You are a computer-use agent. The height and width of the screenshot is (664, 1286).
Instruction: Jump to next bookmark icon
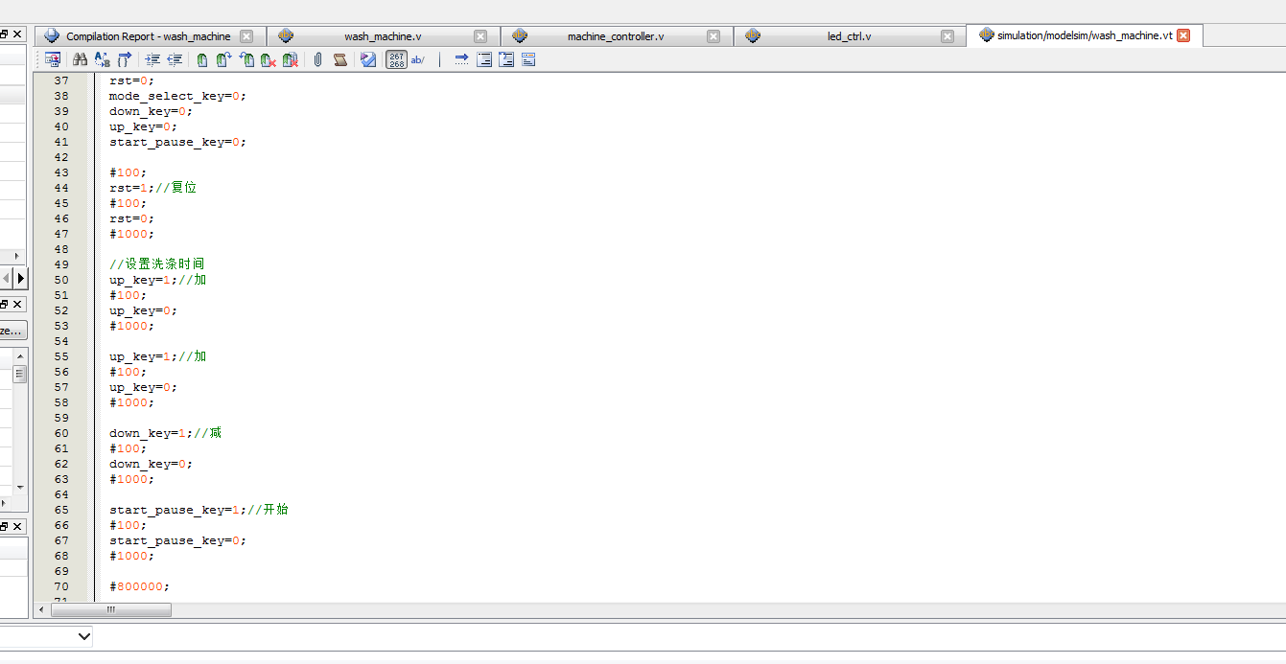tap(223, 59)
